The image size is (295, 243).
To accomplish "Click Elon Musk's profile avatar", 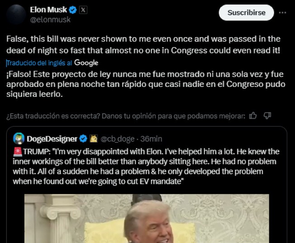I will pyautogui.click(x=17, y=14).
